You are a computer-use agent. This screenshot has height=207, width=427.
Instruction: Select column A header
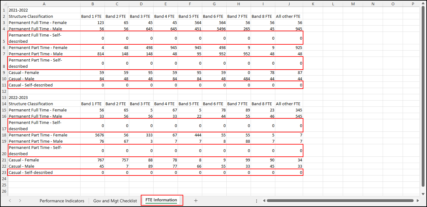tap(44, 4)
